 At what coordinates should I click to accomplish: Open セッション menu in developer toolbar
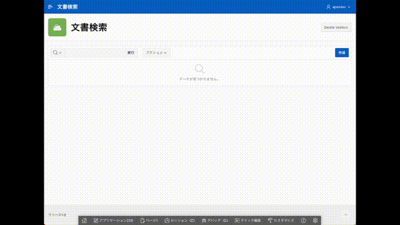click(x=179, y=221)
